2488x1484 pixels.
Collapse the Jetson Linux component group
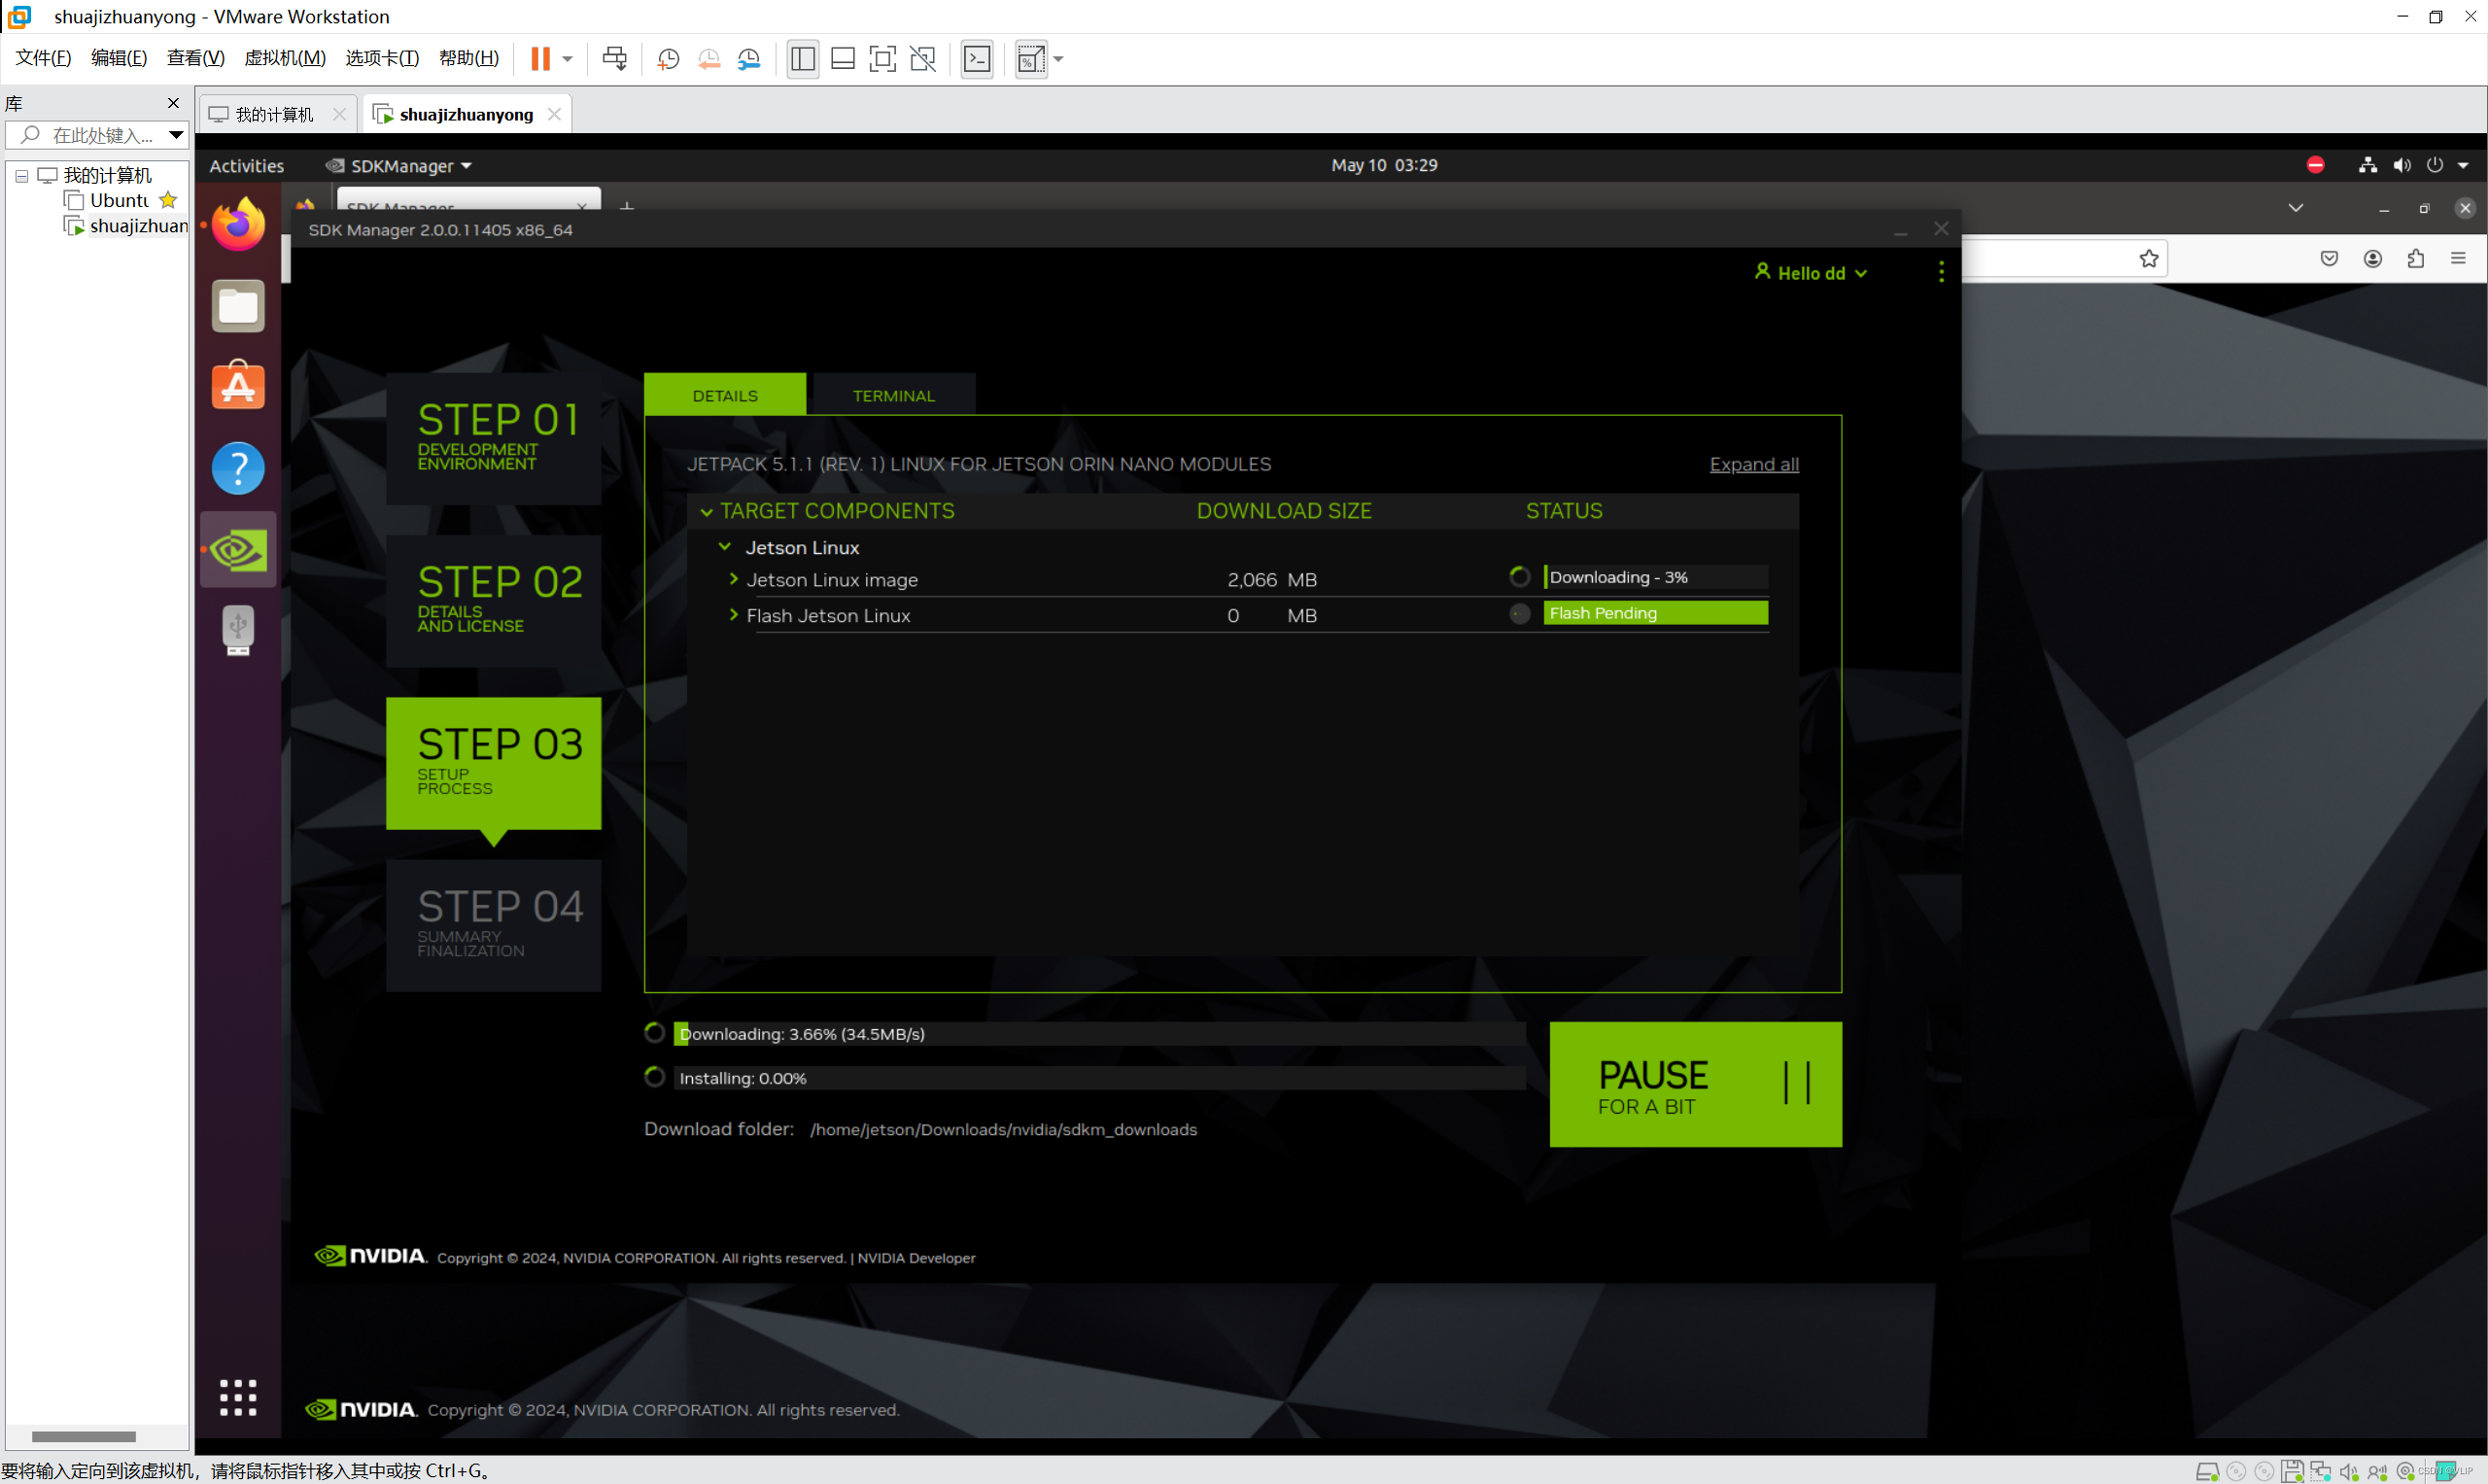(723, 546)
